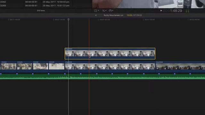The image size is (205, 115).
Task: Click the marker beneath the start of C0325
Action: click(x=17, y=74)
